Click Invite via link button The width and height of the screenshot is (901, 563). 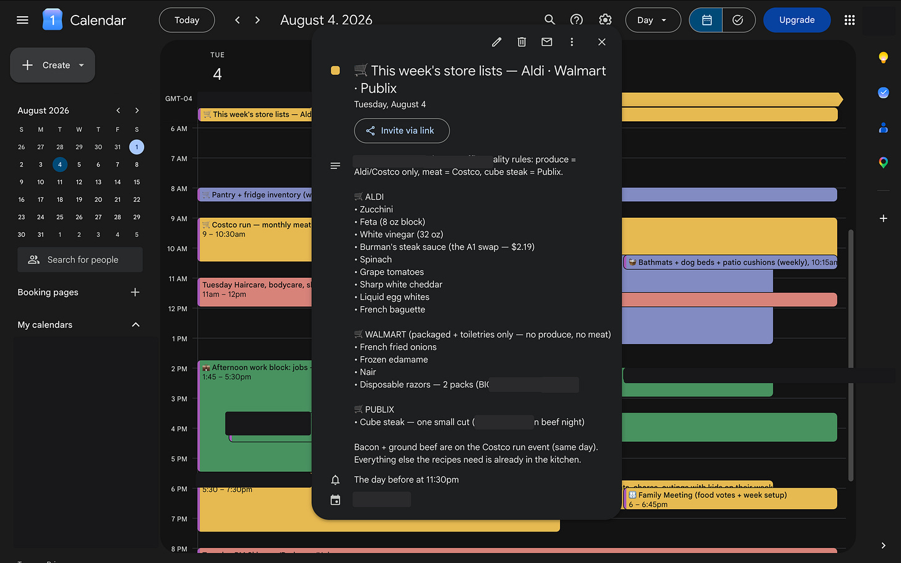click(x=402, y=131)
